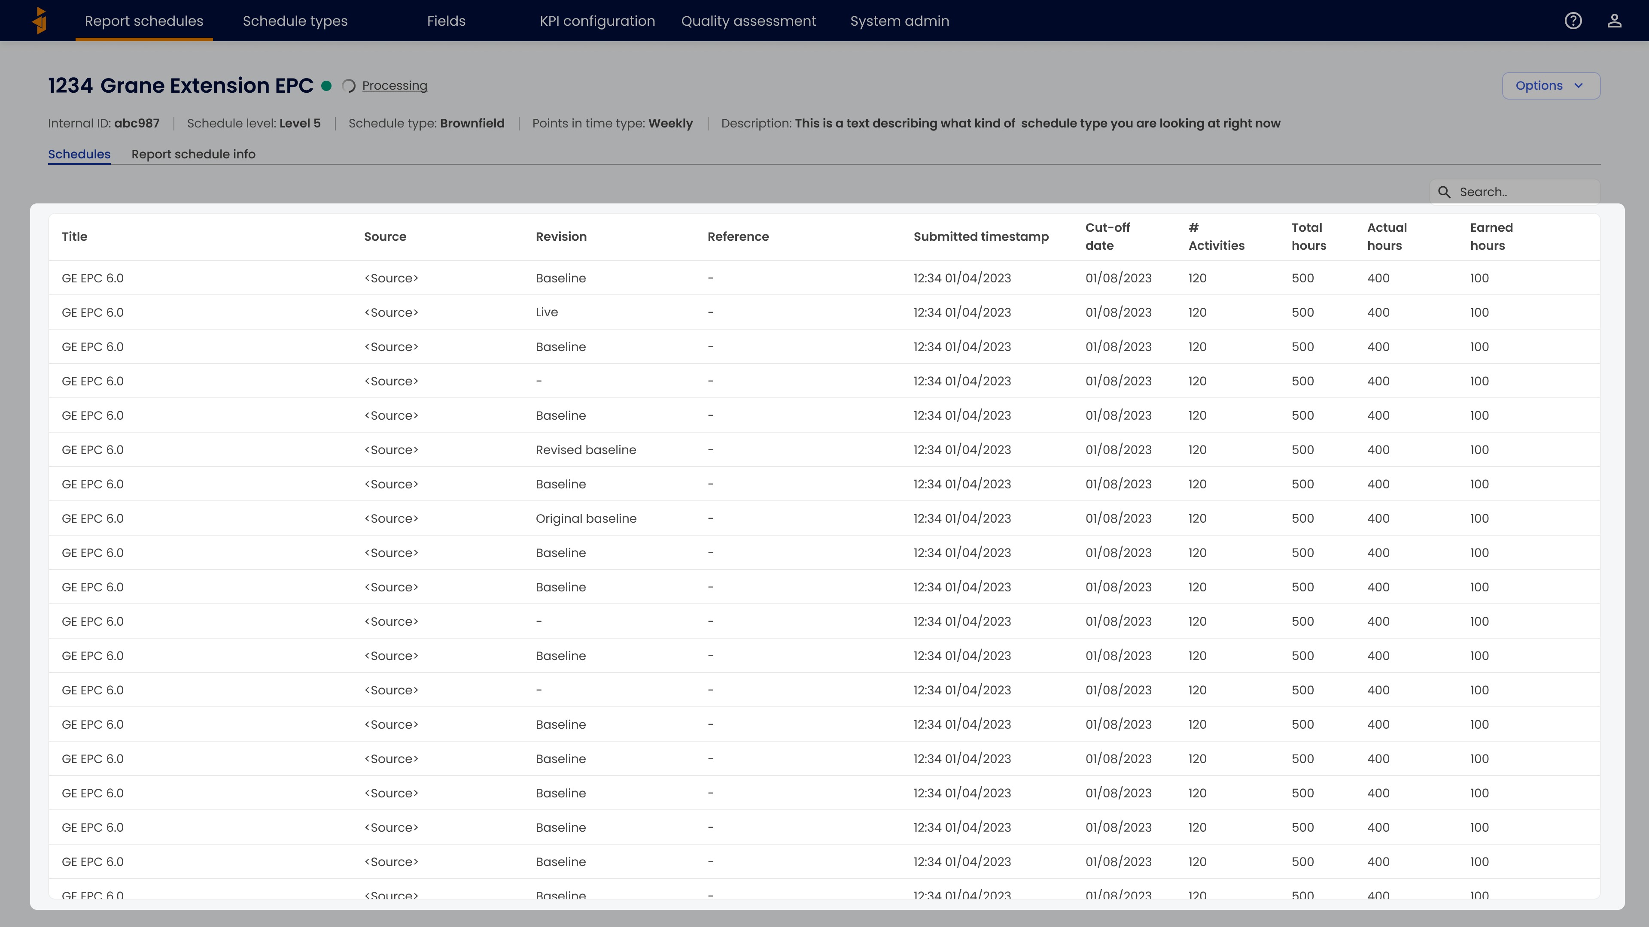Click the Processing spinner icon
This screenshot has height=927, width=1649.
click(349, 86)
